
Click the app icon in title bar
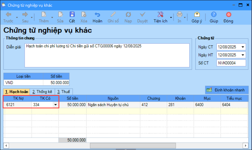pyautogui.click(x=3, y=5)
